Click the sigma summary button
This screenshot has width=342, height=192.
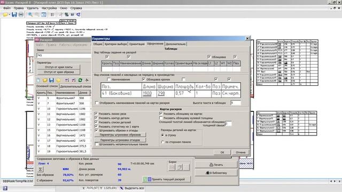(x=41, y=169)
